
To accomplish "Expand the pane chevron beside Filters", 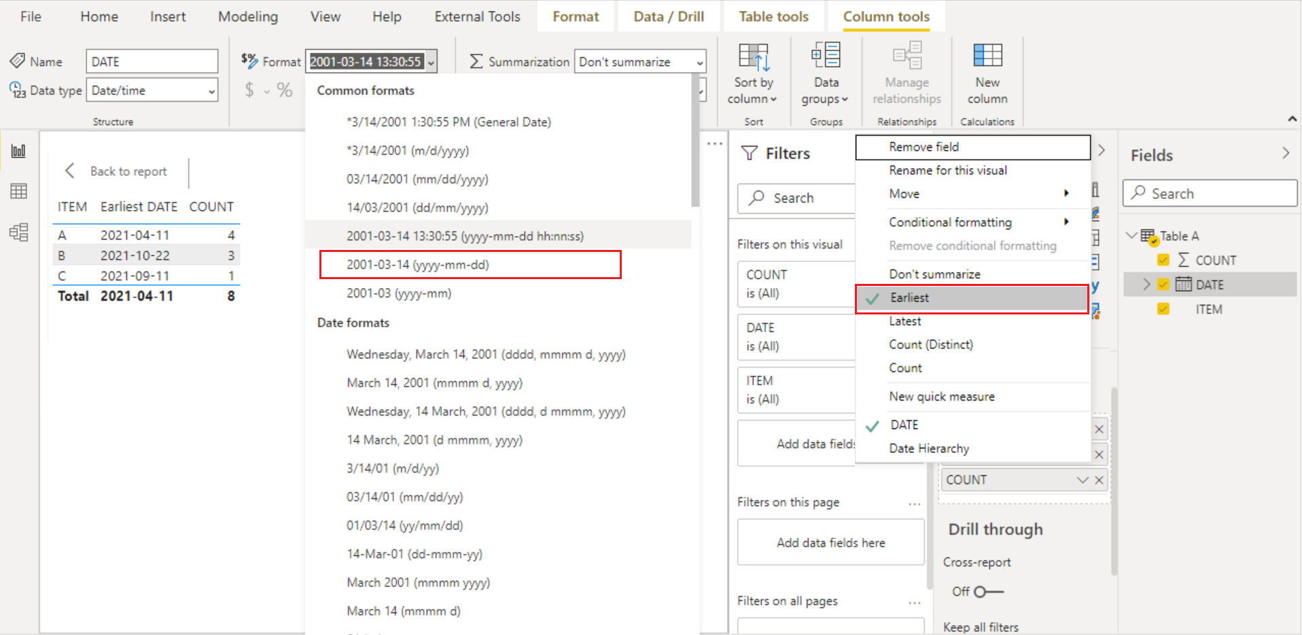I will [x=1102, y=150].
